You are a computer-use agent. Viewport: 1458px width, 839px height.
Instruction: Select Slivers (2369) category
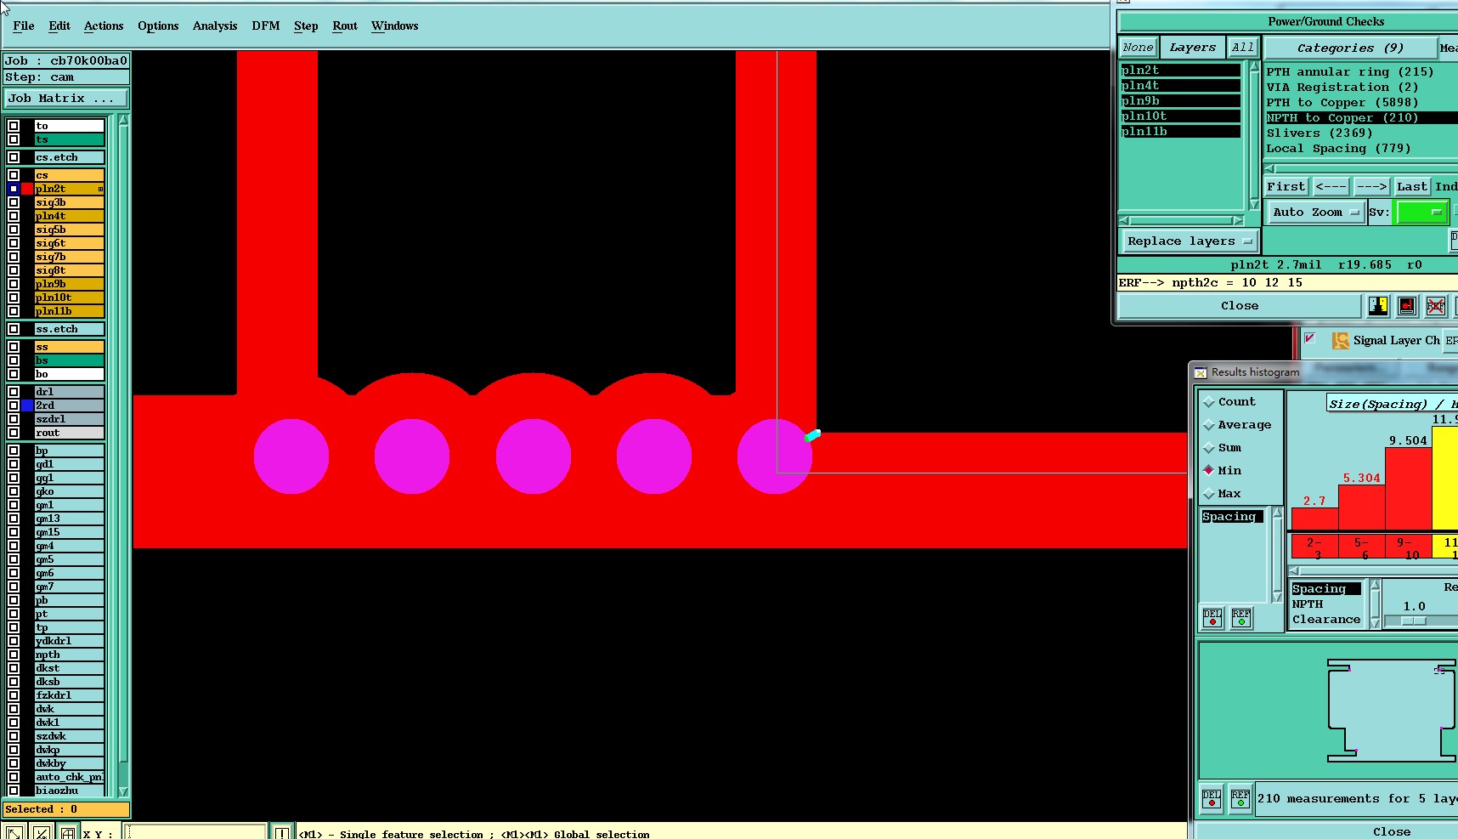(1361, 133)
